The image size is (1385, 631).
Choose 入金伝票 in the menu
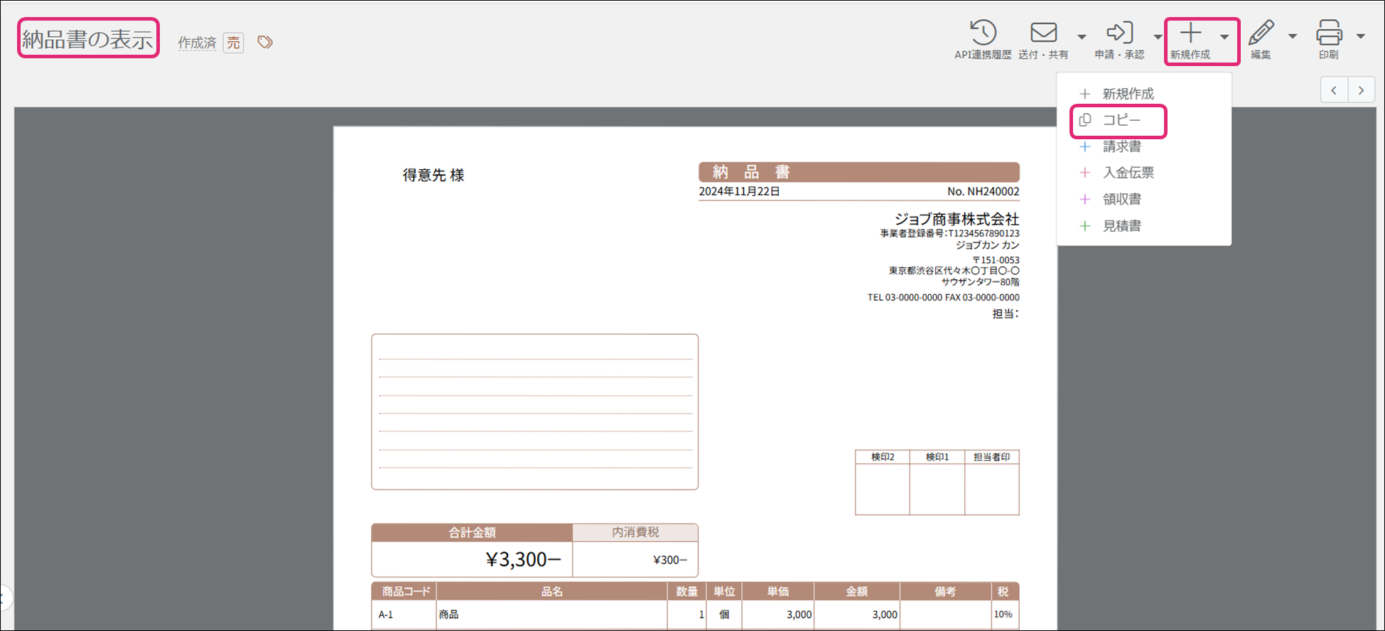(1128, 173)
